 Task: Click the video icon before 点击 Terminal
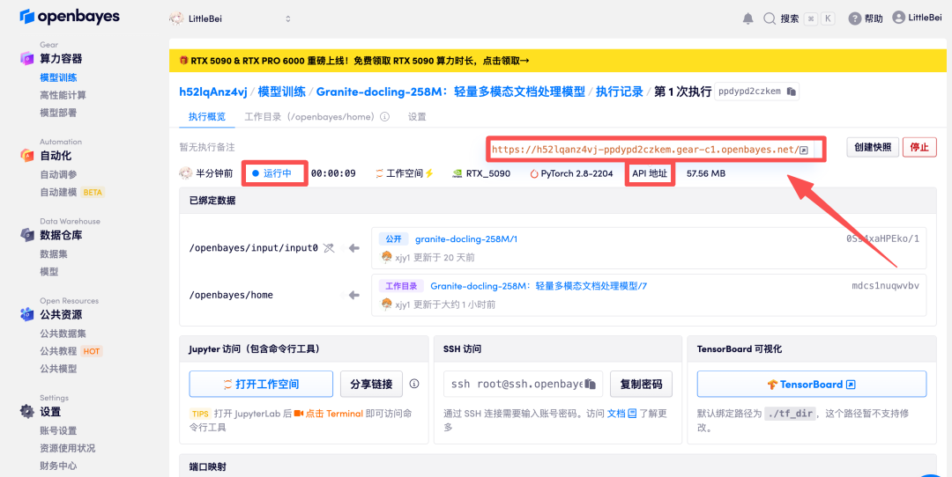(x=299, y=414)
